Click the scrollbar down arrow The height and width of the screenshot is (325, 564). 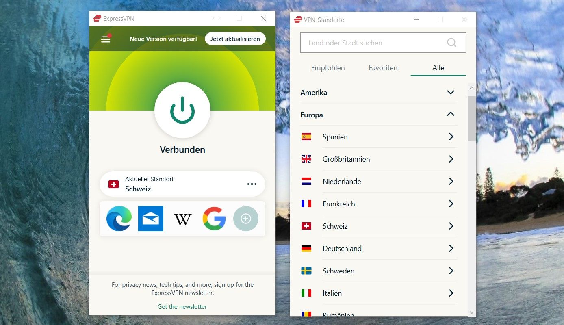471,313
